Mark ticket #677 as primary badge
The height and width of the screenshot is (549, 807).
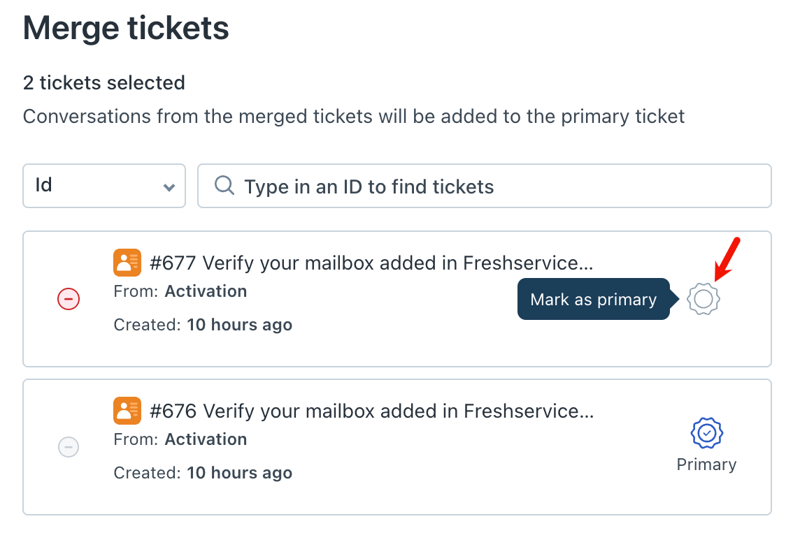click(x=704, y=299)
